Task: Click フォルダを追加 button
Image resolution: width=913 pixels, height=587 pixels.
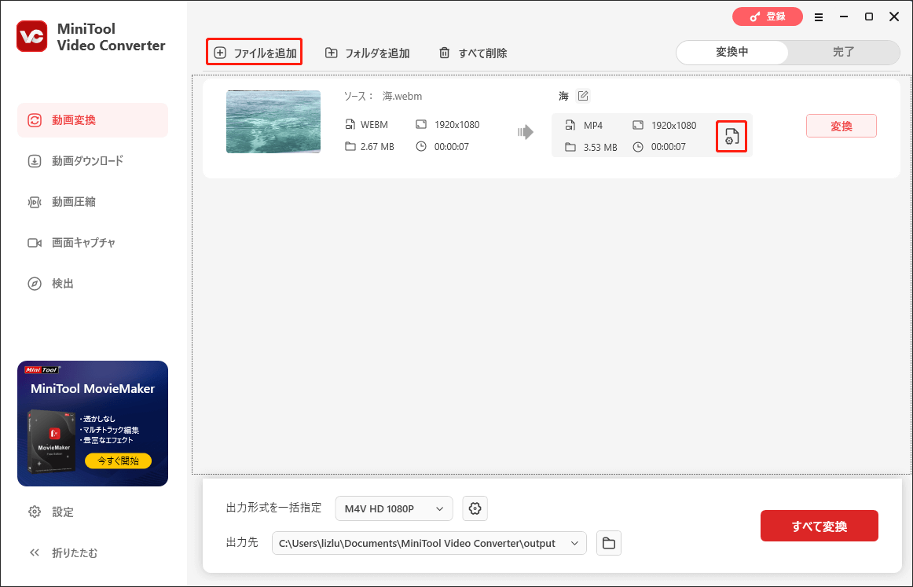Action: [x=368, y=53]
